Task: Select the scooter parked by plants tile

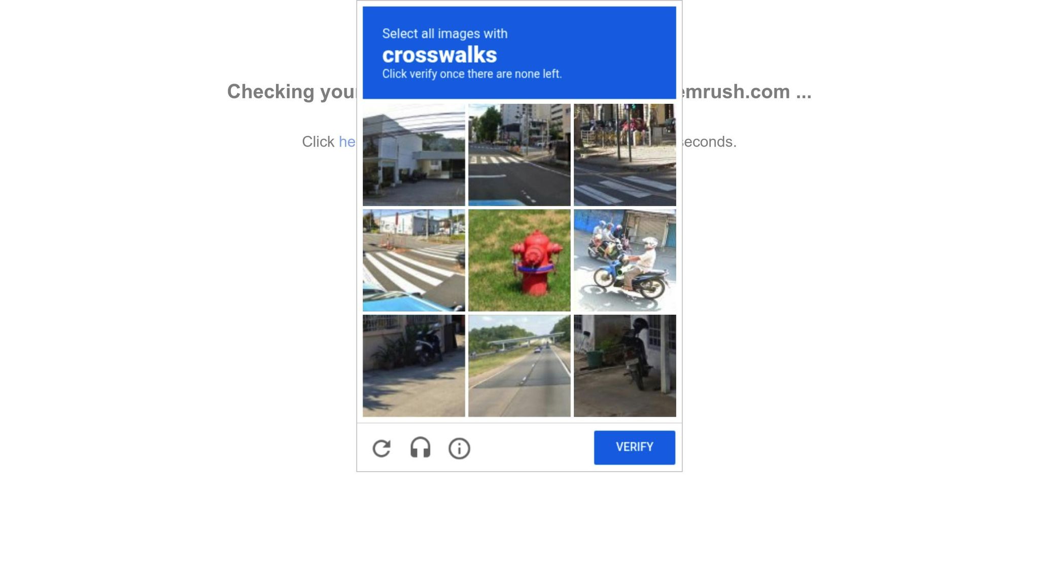Action: (413, 366)
